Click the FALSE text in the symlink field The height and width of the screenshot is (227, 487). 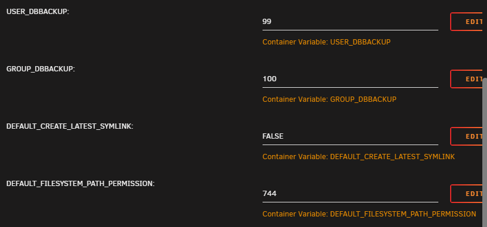pos(273,136)
